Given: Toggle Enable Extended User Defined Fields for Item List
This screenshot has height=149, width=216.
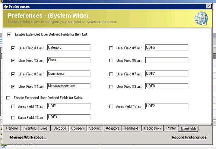Looking at the screenshot, I should pos(9,34).
